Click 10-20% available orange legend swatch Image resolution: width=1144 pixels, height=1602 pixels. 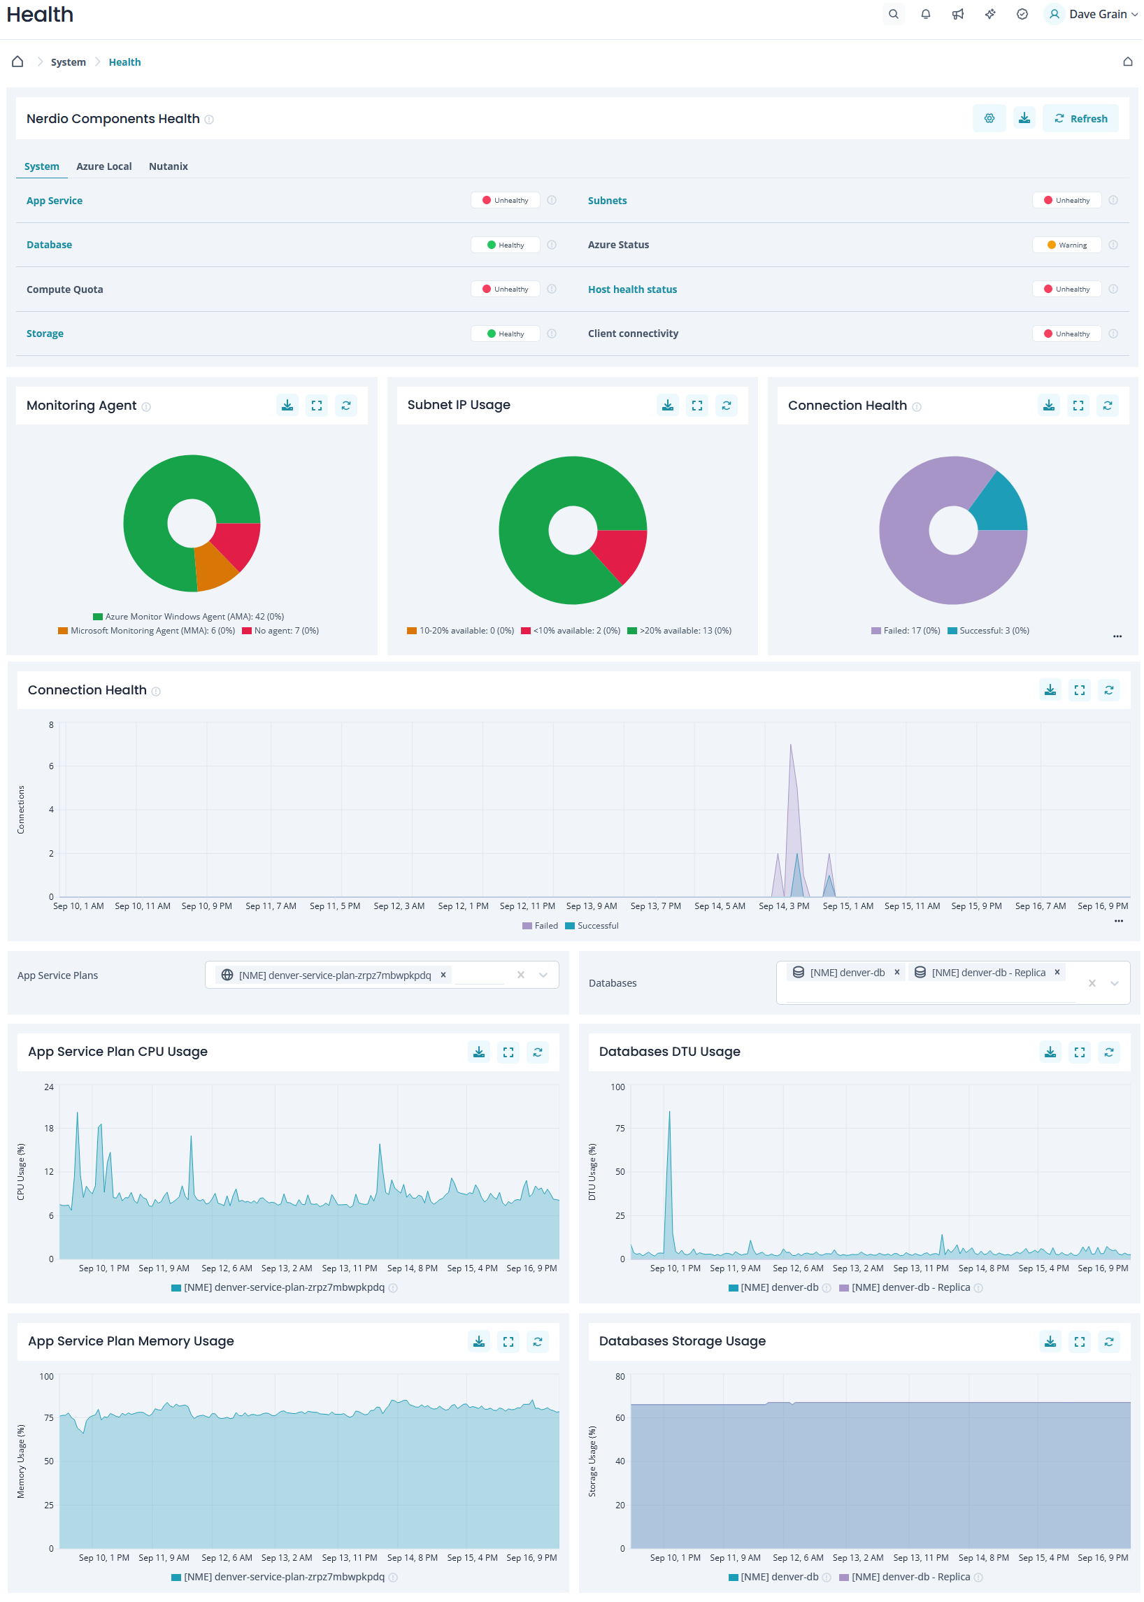pos(412,631)
